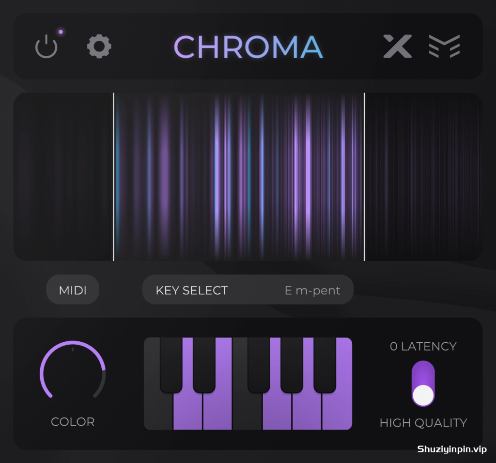Click the X-shaped brand logo icon

[397, 46]
